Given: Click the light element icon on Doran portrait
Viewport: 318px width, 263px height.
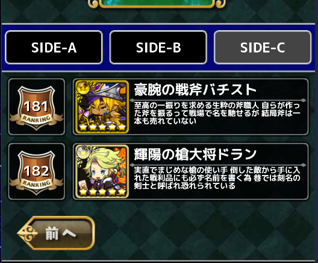Looking at the screenshot, I should 83,152.
